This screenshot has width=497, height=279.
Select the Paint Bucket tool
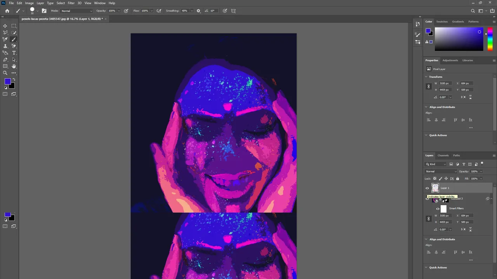click(5, 53)
